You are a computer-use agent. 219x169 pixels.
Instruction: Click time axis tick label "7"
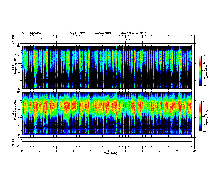point(143,151)
